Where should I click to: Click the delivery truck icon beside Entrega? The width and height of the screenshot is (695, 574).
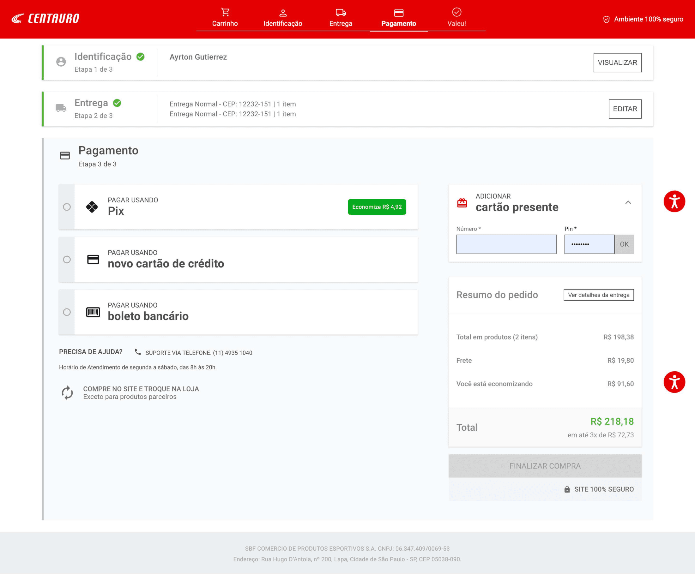click(61, 108)
